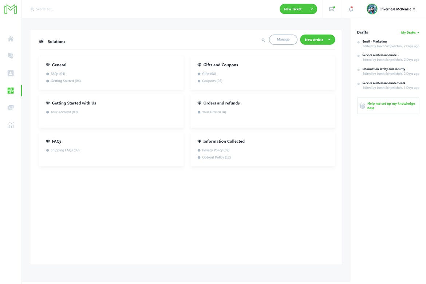Click the Solutions filter sliders icon

(x=42, y=42)
